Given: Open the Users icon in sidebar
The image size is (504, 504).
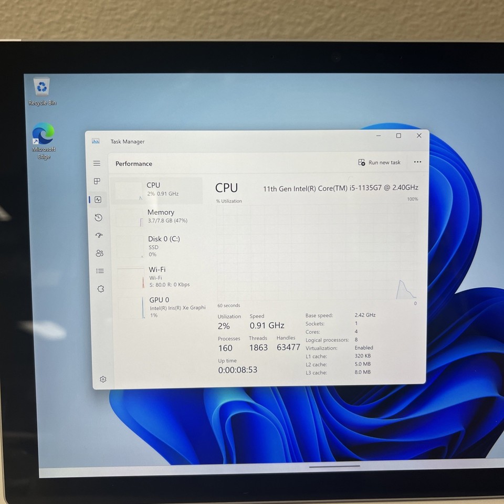Looking at the screenshot, I should pos(100,253).
